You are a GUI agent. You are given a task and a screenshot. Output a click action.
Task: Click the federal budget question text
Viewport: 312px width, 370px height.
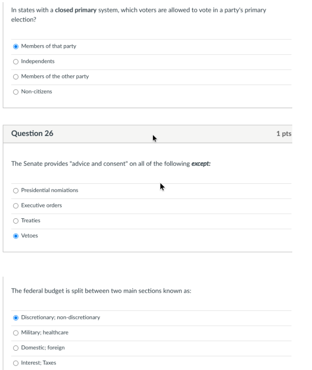[101, 291]
